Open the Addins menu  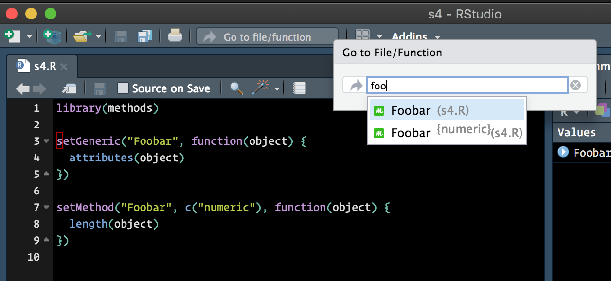410,36
